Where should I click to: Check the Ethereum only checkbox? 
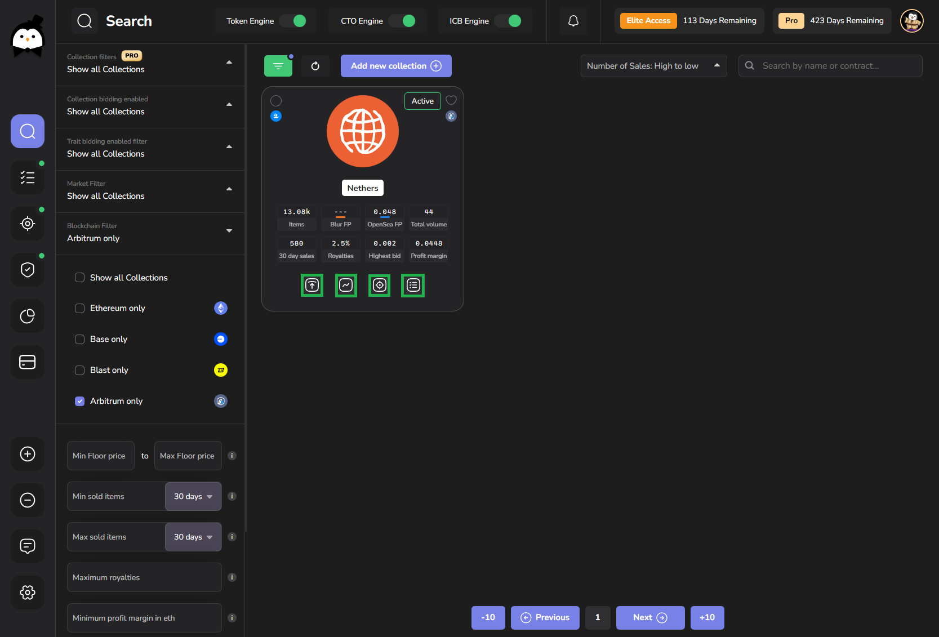[x=80, y=308]
